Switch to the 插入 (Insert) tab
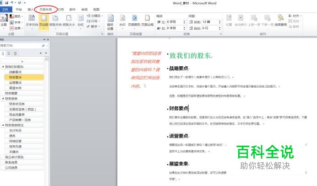Viewport: 317px width, 186px height. [x=31, y=10]
